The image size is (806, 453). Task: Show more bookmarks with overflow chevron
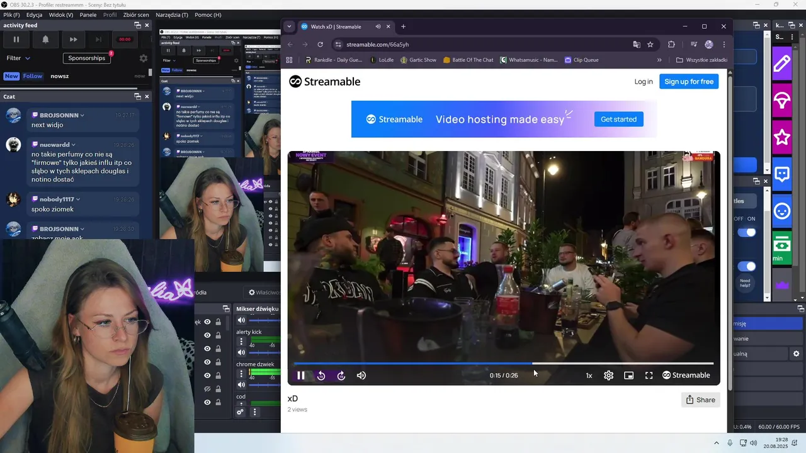[x=659, y=60]
